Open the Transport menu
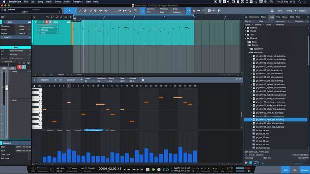The width and height of the screenshot is (310, 174). point(77,2)
